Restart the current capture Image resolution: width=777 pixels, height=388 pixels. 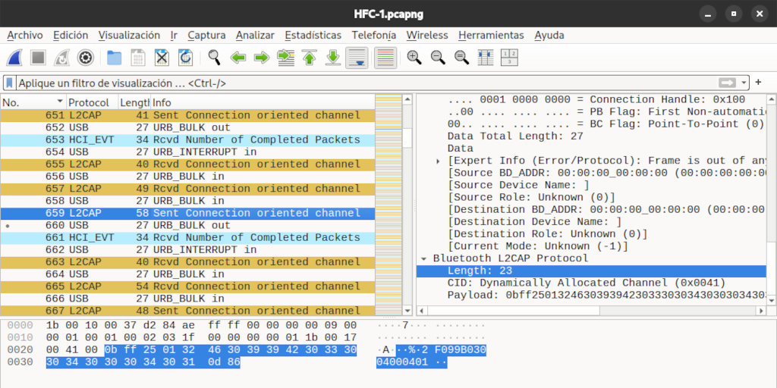coord(62,58)
